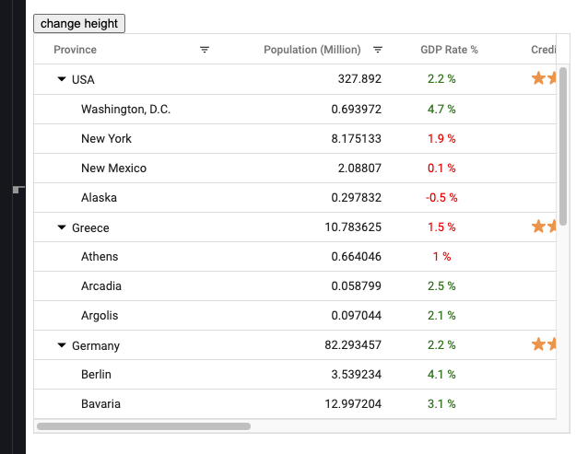Collapse the Greece group row
576x454 pixels.
[62, 227]
